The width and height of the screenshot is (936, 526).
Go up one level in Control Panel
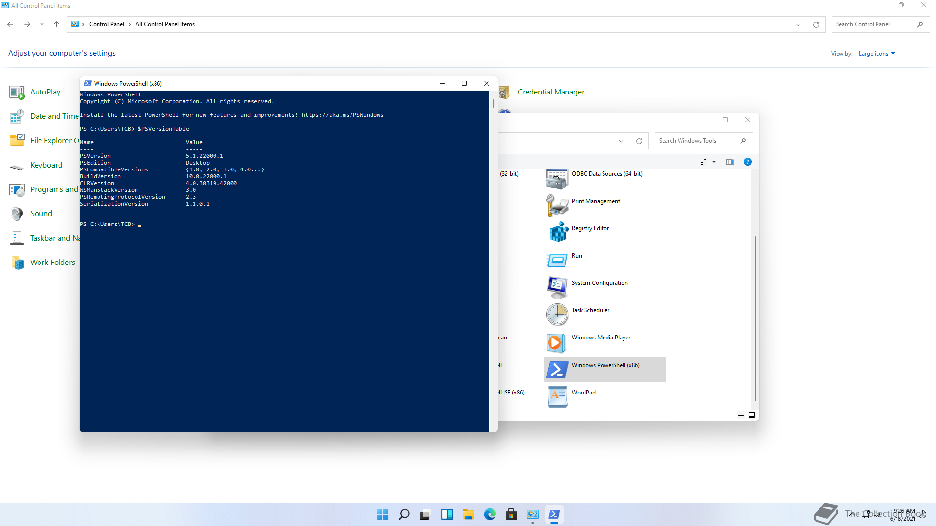point(56,24)
